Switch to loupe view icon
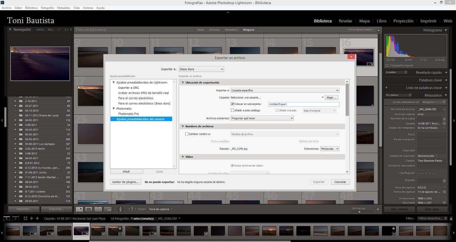 (x=89, y=209)
